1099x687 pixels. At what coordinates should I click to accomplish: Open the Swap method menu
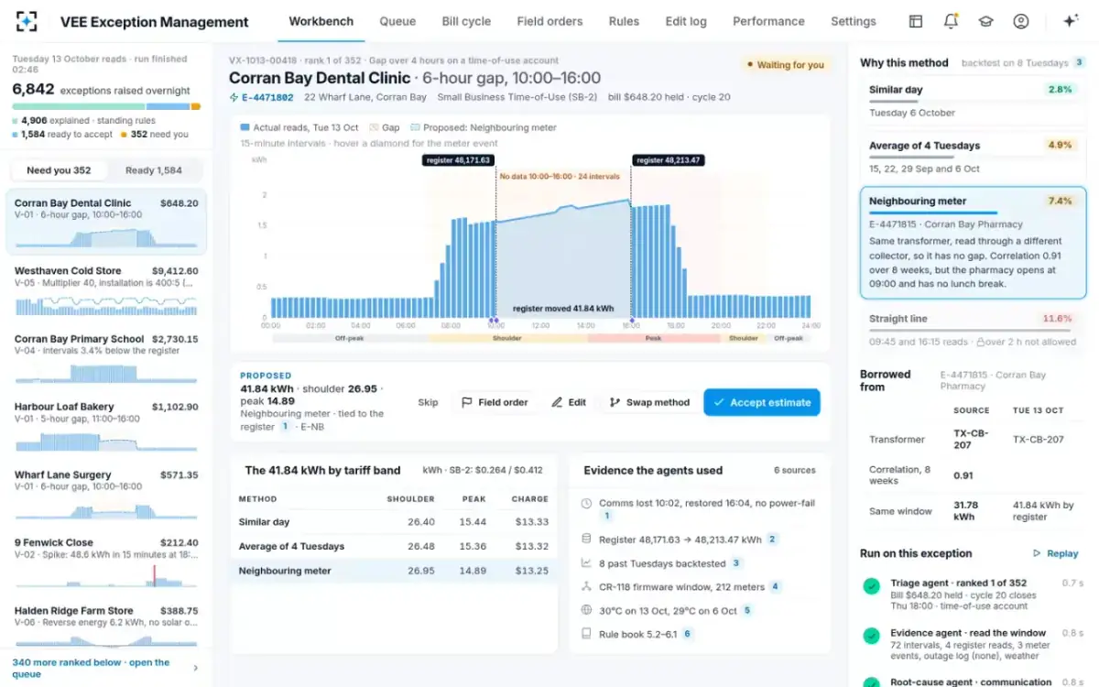point(649,402)
